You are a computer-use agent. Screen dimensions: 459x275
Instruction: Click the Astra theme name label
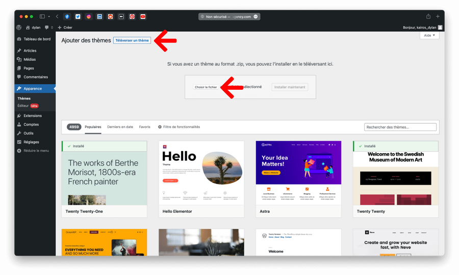(x=265, y=211)
